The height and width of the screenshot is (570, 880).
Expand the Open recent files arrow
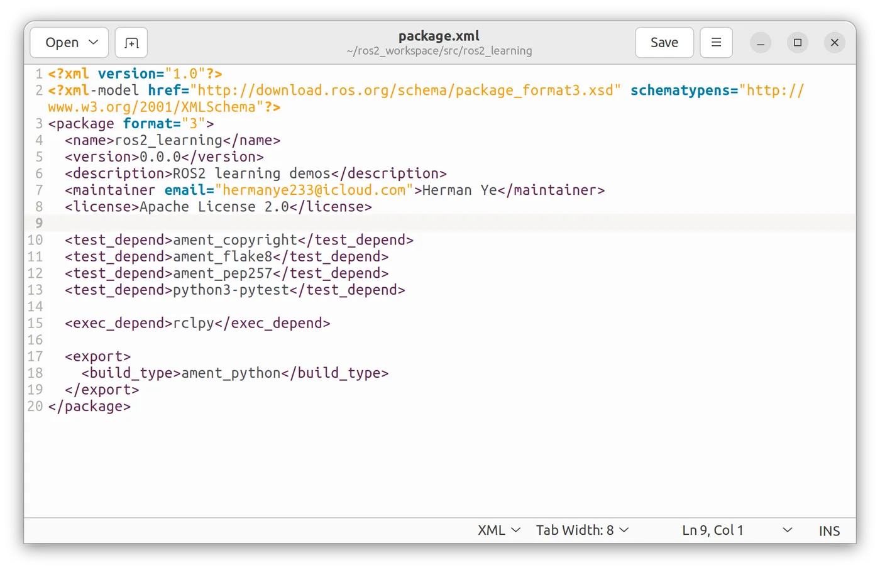[x=94, y=43]
